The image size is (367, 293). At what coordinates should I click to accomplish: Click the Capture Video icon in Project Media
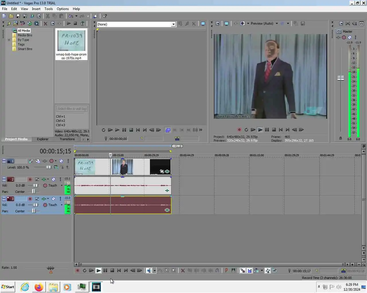(x=22, y=23)
